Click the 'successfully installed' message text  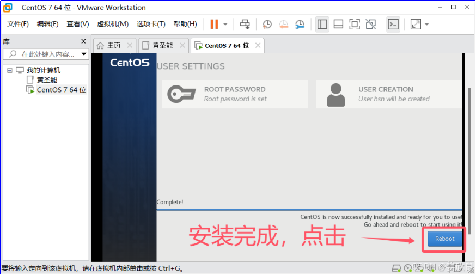381,217
